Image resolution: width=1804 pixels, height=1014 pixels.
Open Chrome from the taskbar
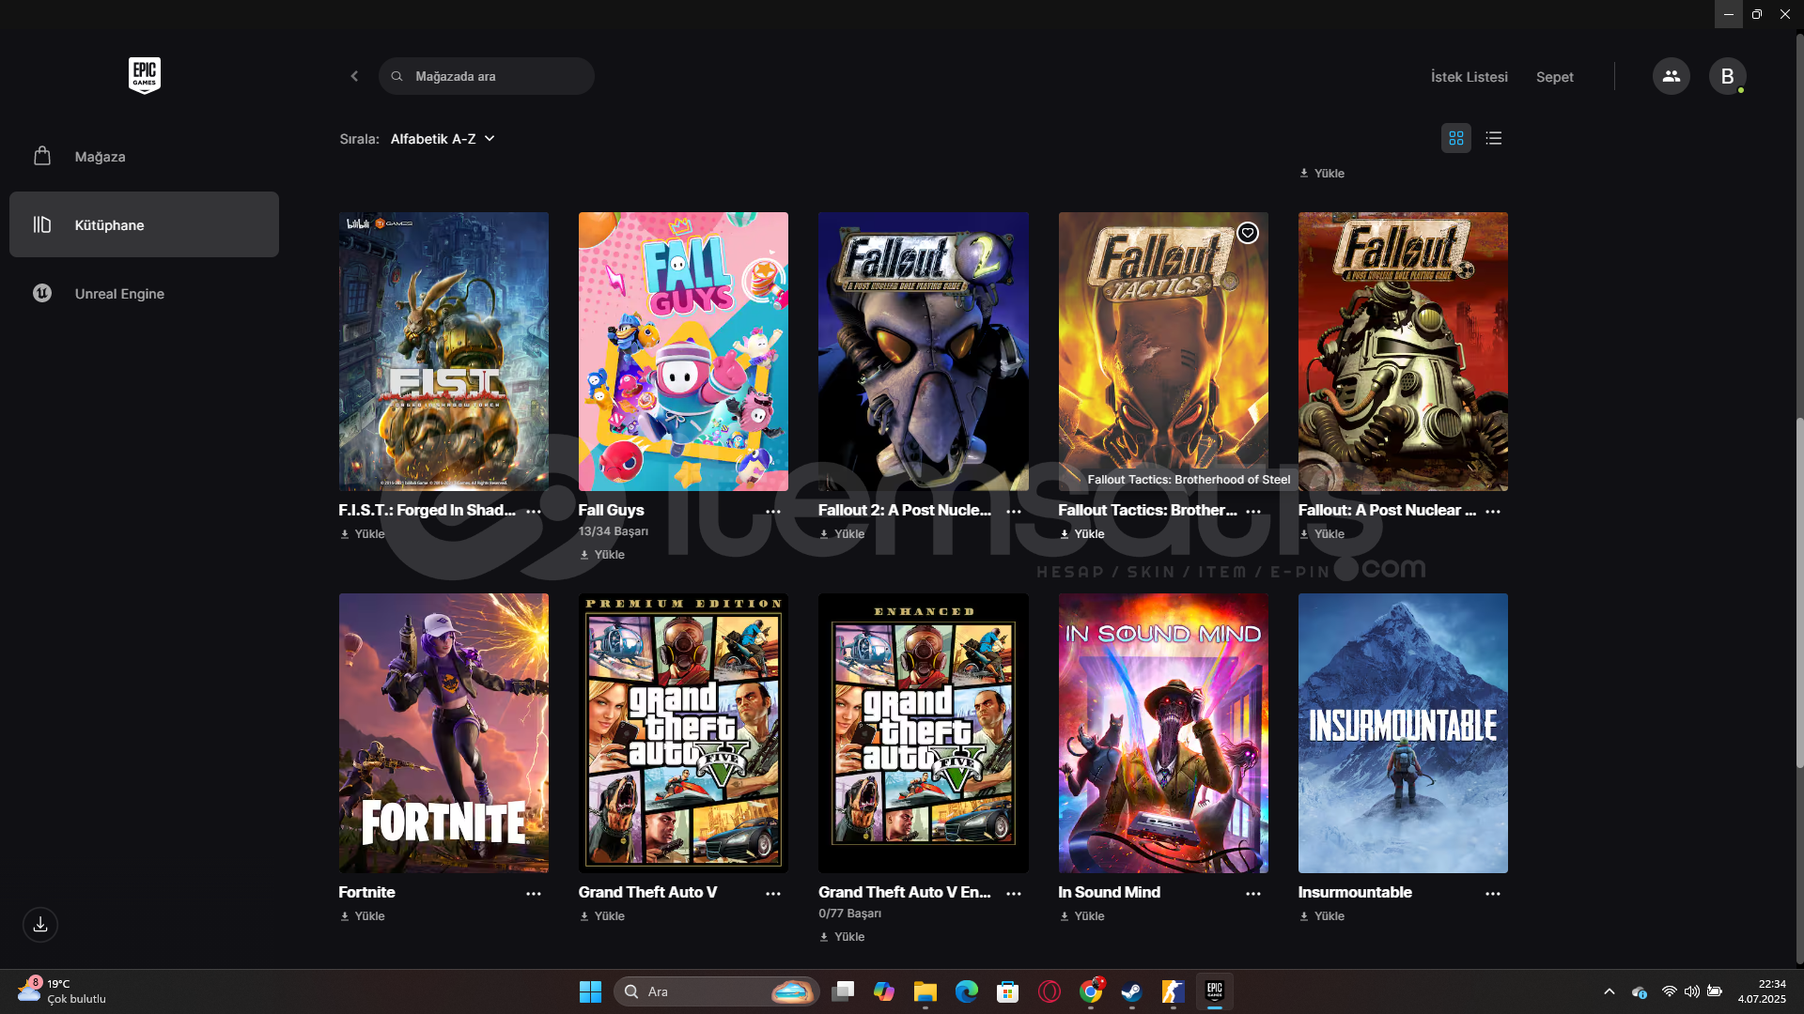[1091, 991]
